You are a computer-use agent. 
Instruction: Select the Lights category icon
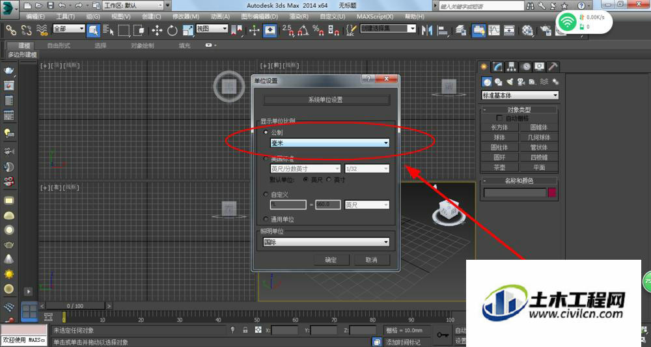pos(510,82)
